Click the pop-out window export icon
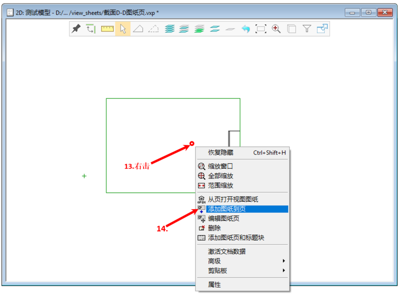 (x=322, y=29)
